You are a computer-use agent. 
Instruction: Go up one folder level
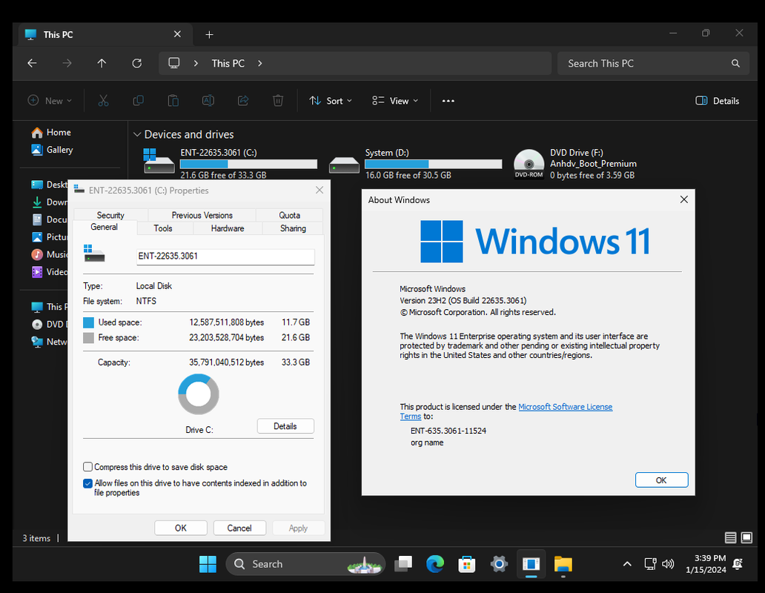tap(102, 64)
